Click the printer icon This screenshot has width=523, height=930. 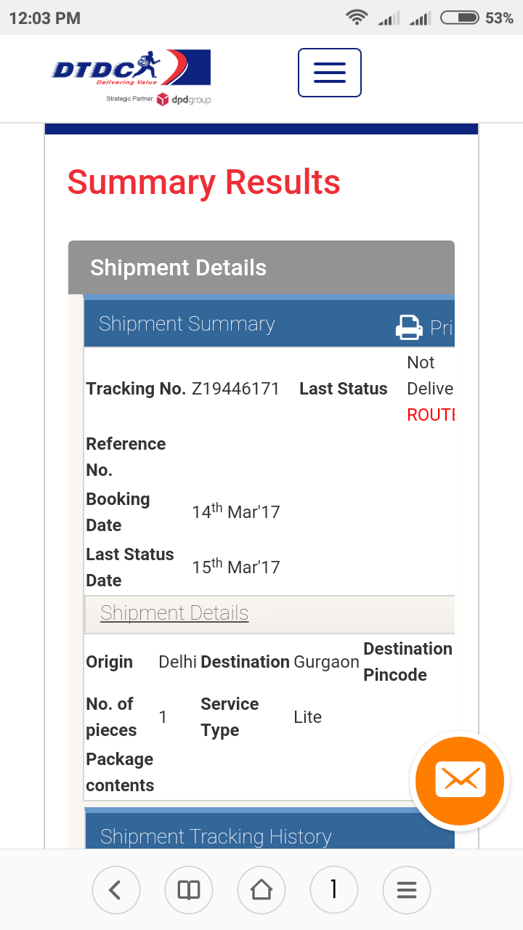pyautogui.click(x=409, y=327)
